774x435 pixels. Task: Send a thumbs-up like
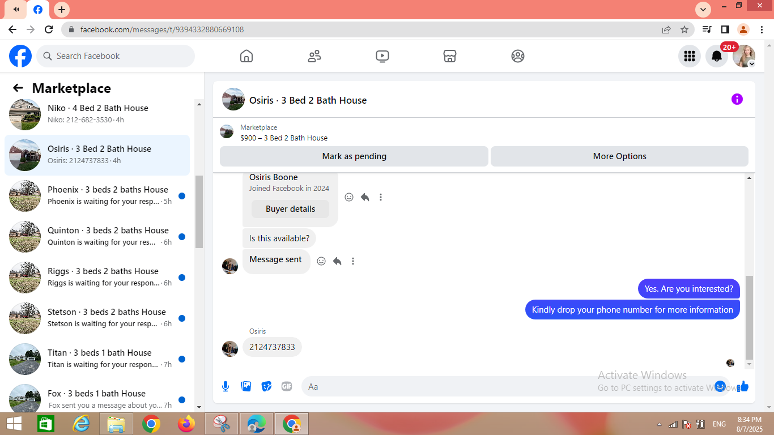point(743,386)
